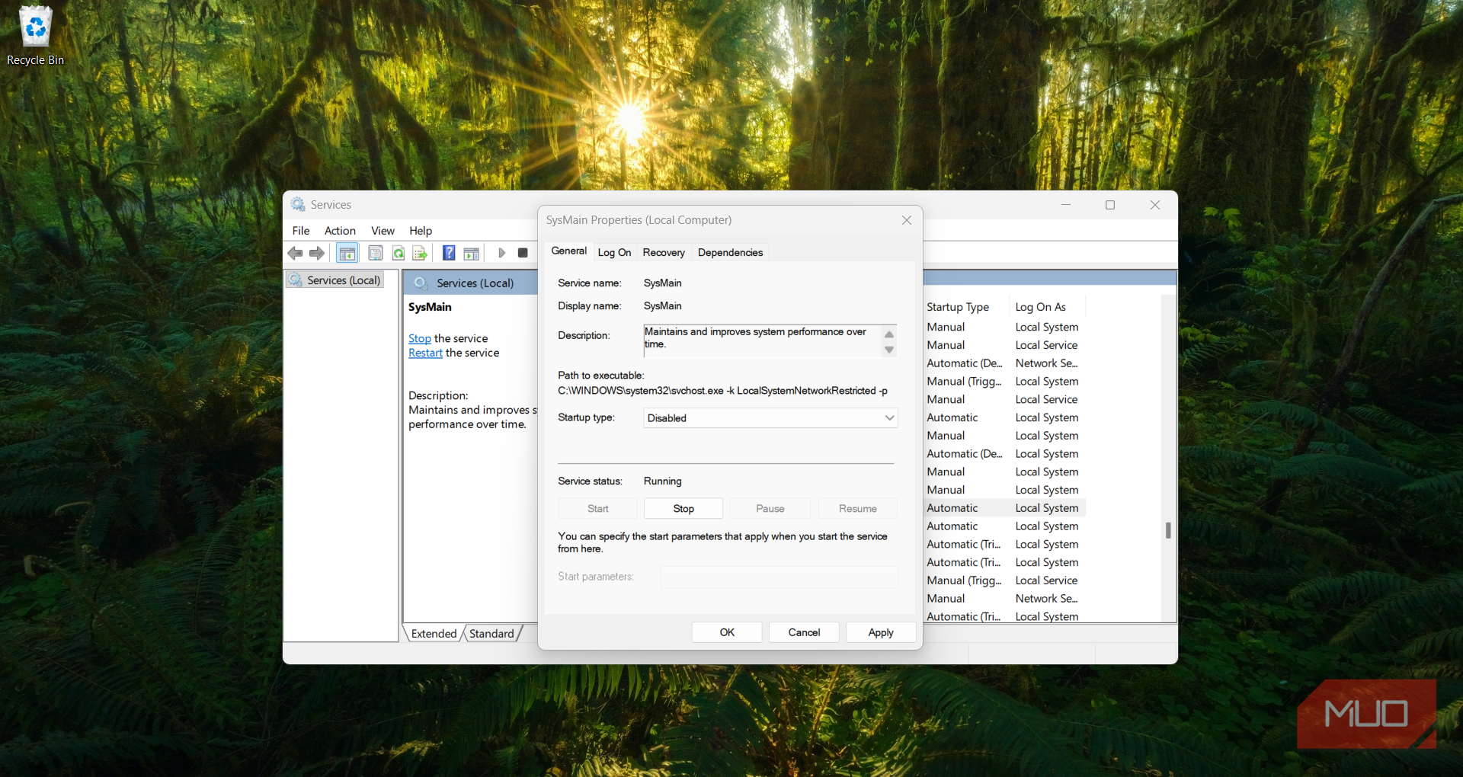
Task: Switch to the Dependencies tab
Action: 730,252
